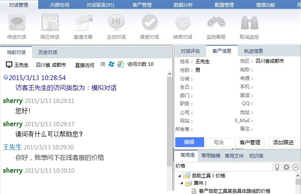Click the 价格 search input field
The image size is (301, 194).
tap(223, 167)
